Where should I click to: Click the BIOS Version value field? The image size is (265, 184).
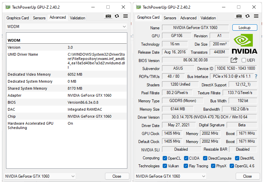[x=195, y=60]
